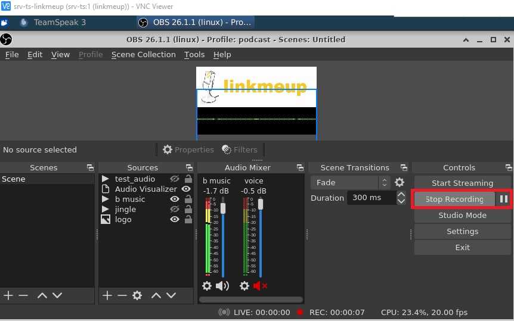514x321 pixels.
Task: Open the Fade transition dropdown
Action: pyautogui.click(x=350, y=182)
